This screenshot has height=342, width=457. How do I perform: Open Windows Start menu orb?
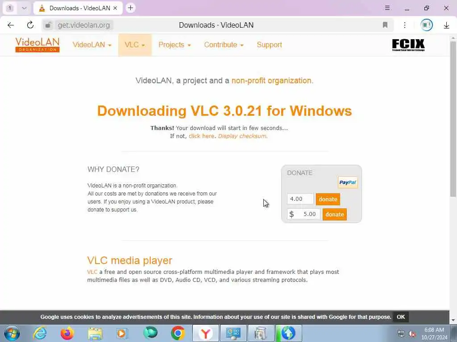[12, 333]
